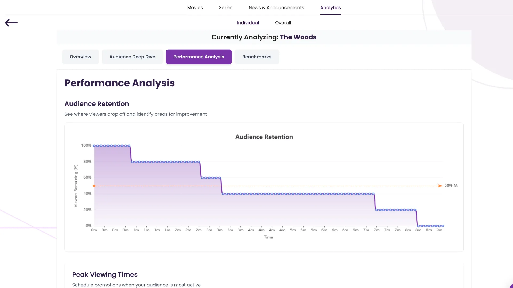Select Audience Deep Dive
The image size is (513, 288).
132,57
